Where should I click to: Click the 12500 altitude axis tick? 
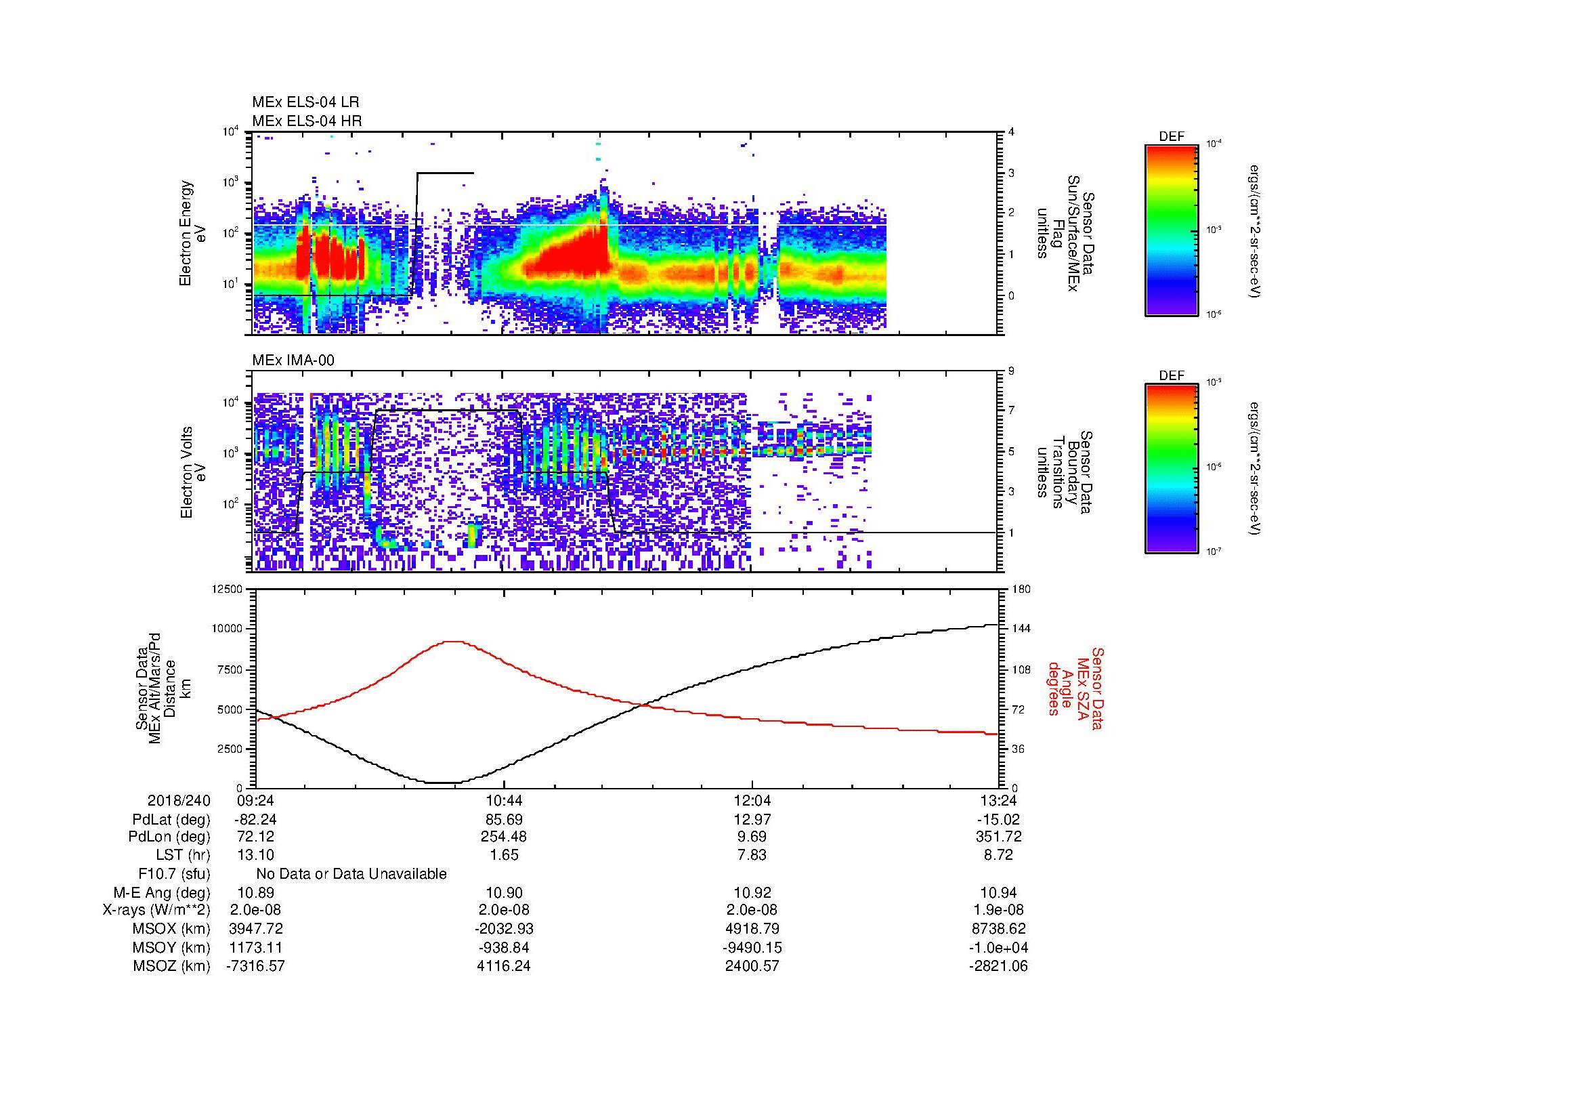click(227, 589)
